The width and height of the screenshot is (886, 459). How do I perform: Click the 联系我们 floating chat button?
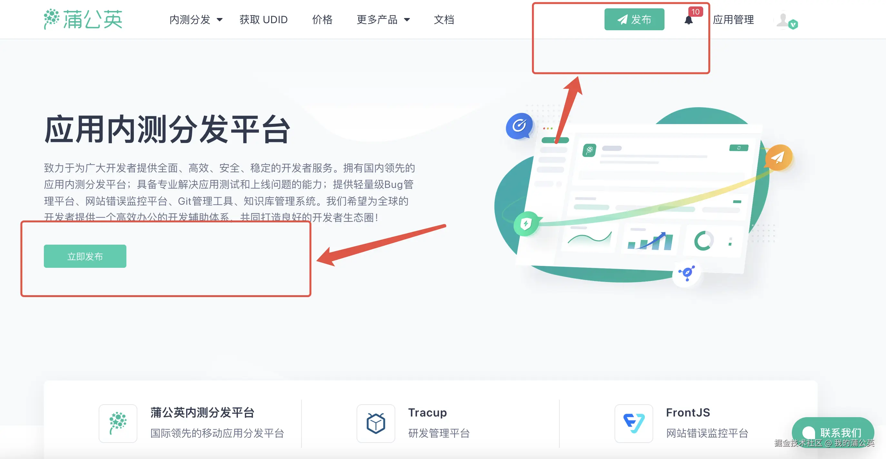pos(833,432)
